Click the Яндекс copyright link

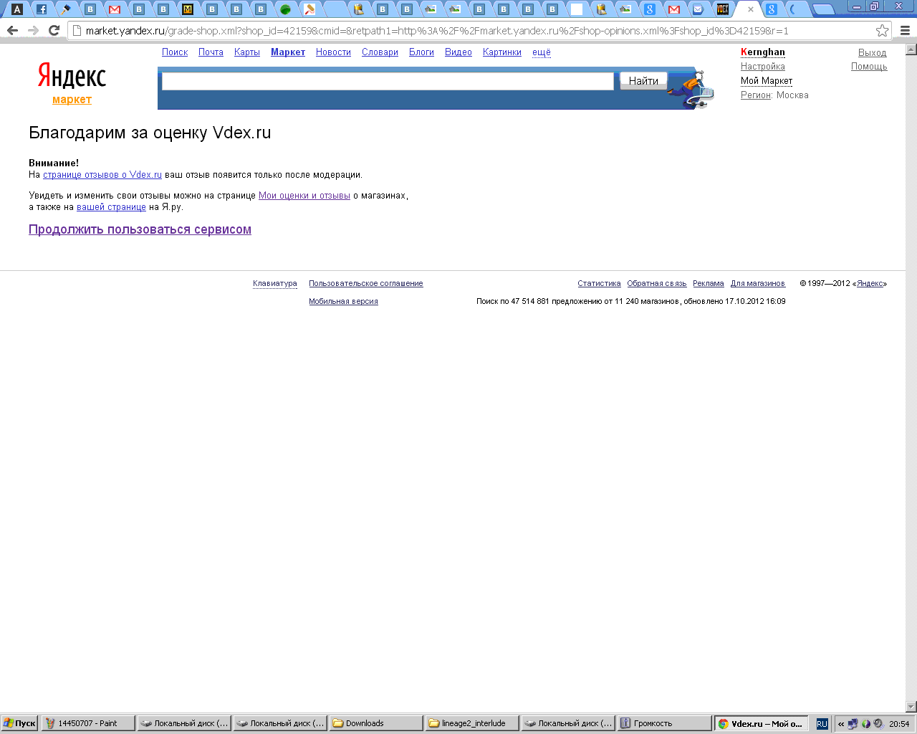870,284
